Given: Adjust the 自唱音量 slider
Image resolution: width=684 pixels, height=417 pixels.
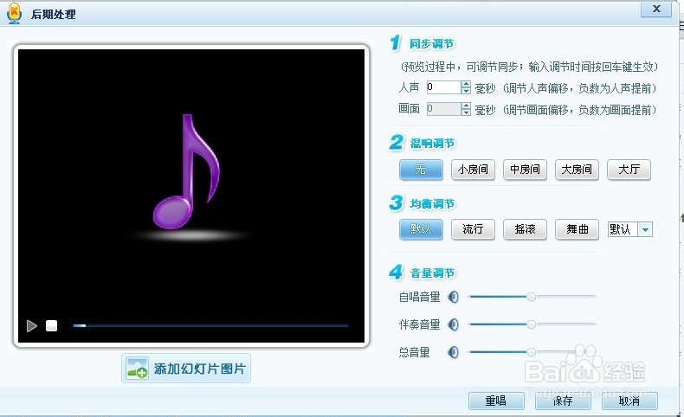Looking at the screenshot, I should [x=532, y=297].
